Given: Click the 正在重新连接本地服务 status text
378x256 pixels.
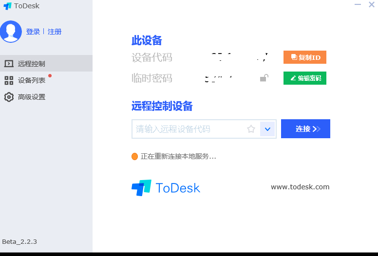Looking at the screenshot, I should click(x=178, y=157).
